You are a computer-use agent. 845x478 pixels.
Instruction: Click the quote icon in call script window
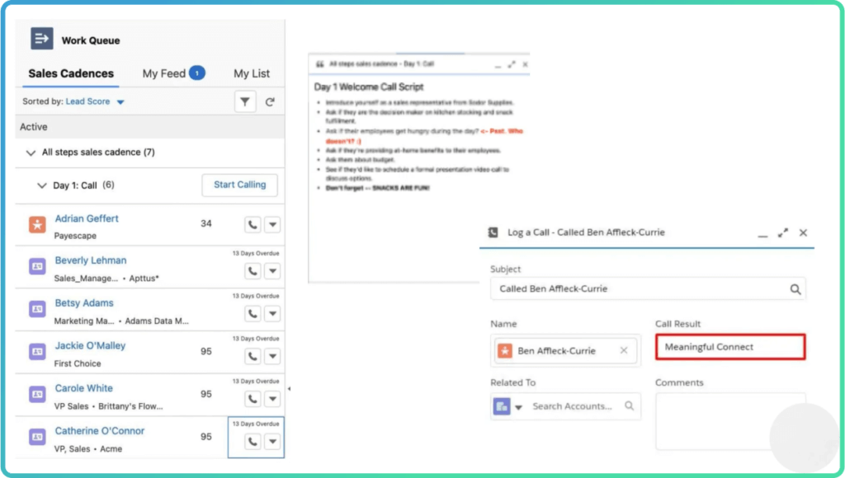coord(319,64)
